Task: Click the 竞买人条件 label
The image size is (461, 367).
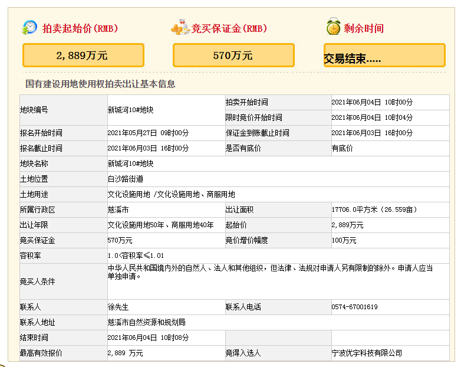Action: [38, 281]
